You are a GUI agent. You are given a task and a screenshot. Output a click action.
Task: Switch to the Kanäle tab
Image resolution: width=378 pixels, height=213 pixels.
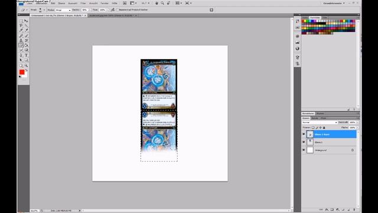(x=315, y=118)
